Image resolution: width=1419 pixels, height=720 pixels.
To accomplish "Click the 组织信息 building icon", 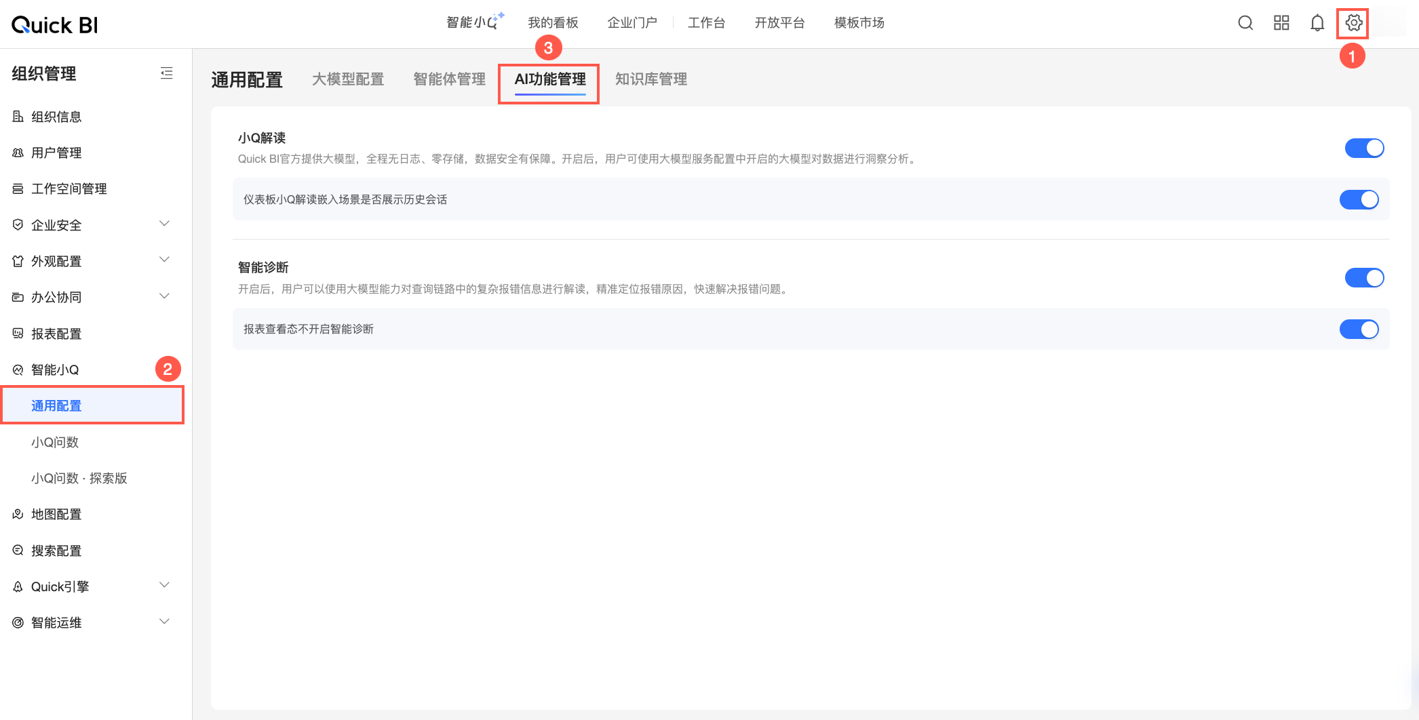I will point(18,117).
